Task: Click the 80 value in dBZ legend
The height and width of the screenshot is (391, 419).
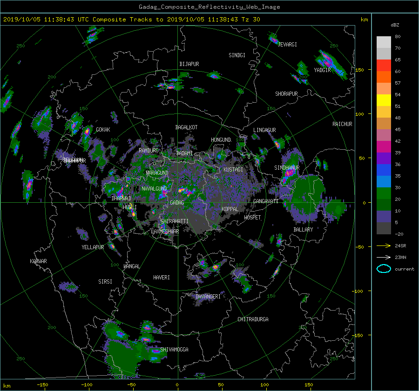Action: pos(398,37)
